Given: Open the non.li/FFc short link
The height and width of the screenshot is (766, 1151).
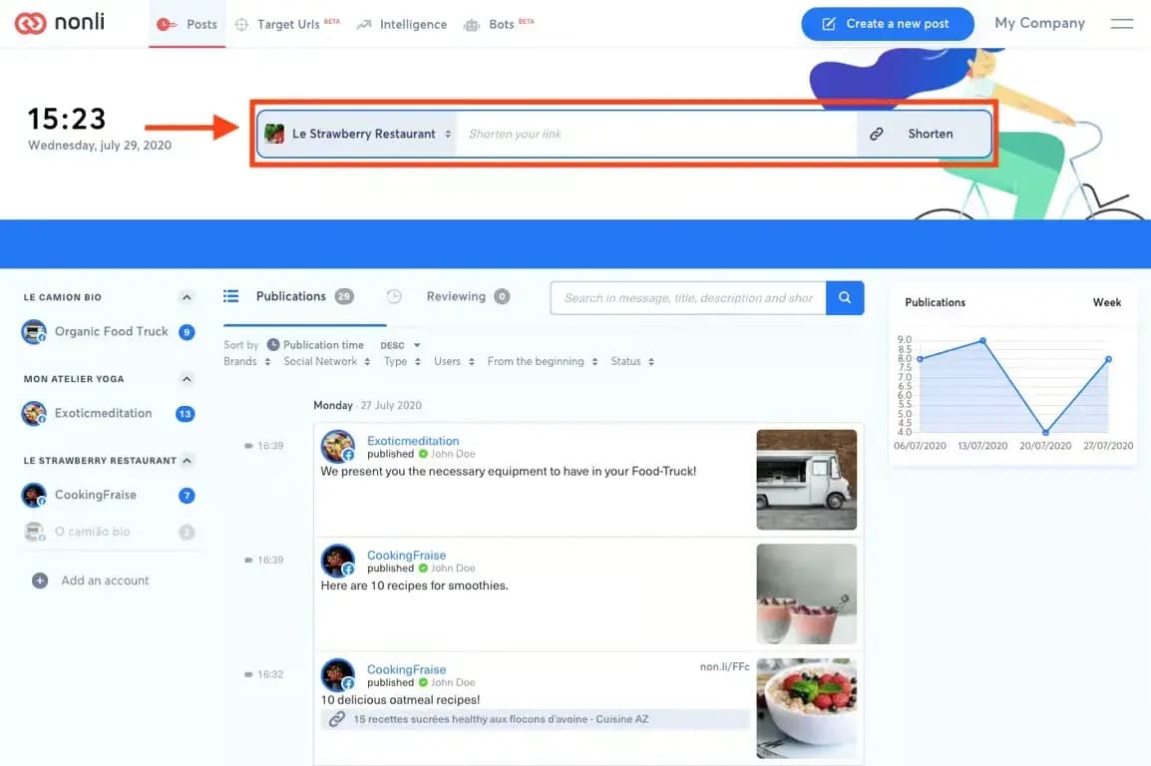Looking at the screenshot, I should [x=724, y=666].
